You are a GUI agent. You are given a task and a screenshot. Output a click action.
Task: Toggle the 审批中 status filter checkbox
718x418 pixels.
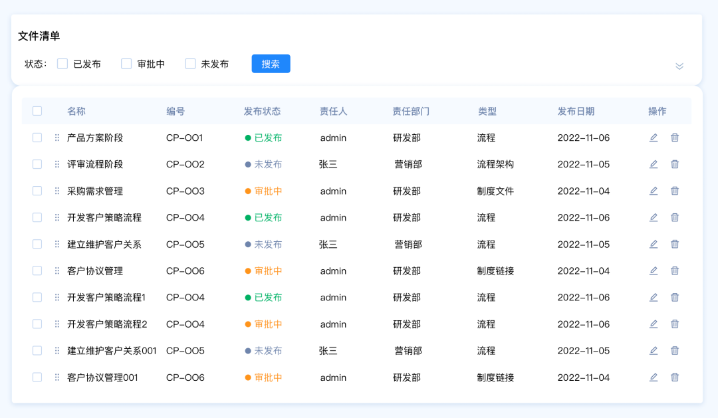coord(126,64)
